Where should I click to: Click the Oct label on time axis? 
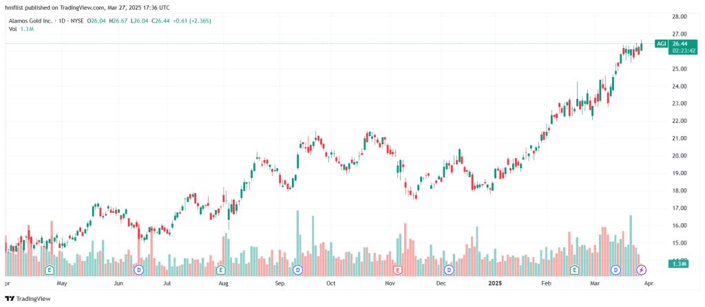tap(330, 282)
